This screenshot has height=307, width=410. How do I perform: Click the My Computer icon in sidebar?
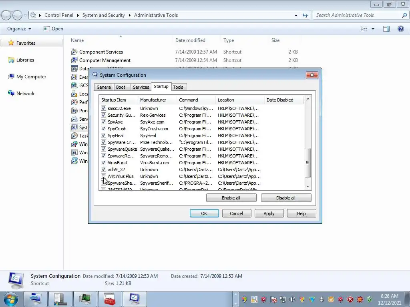point(11,76)
